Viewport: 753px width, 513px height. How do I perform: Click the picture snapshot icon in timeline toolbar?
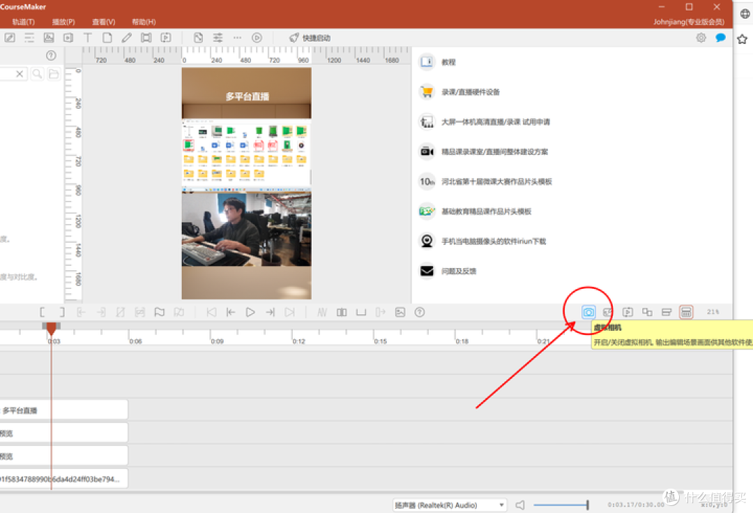click(400, 312)
